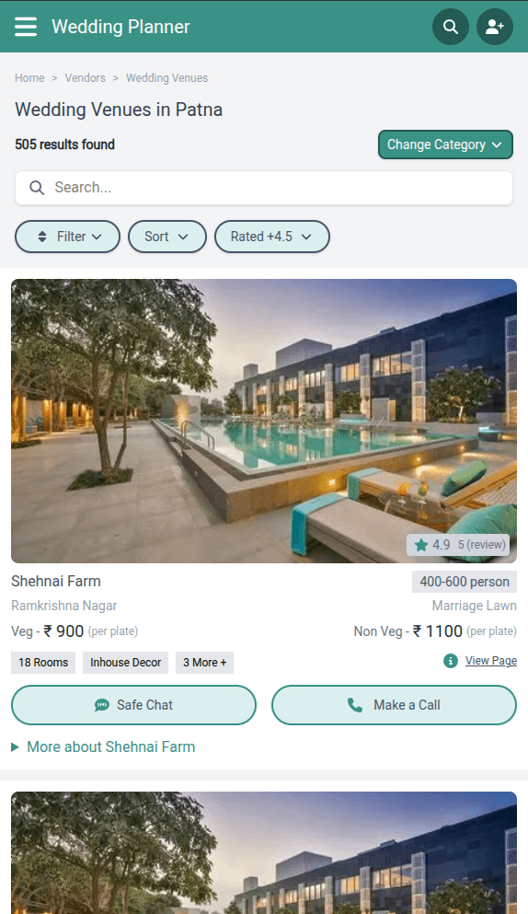The image size is (528, 914).
Task: Click the info icon beside View Page
Action: pos(451,661)
